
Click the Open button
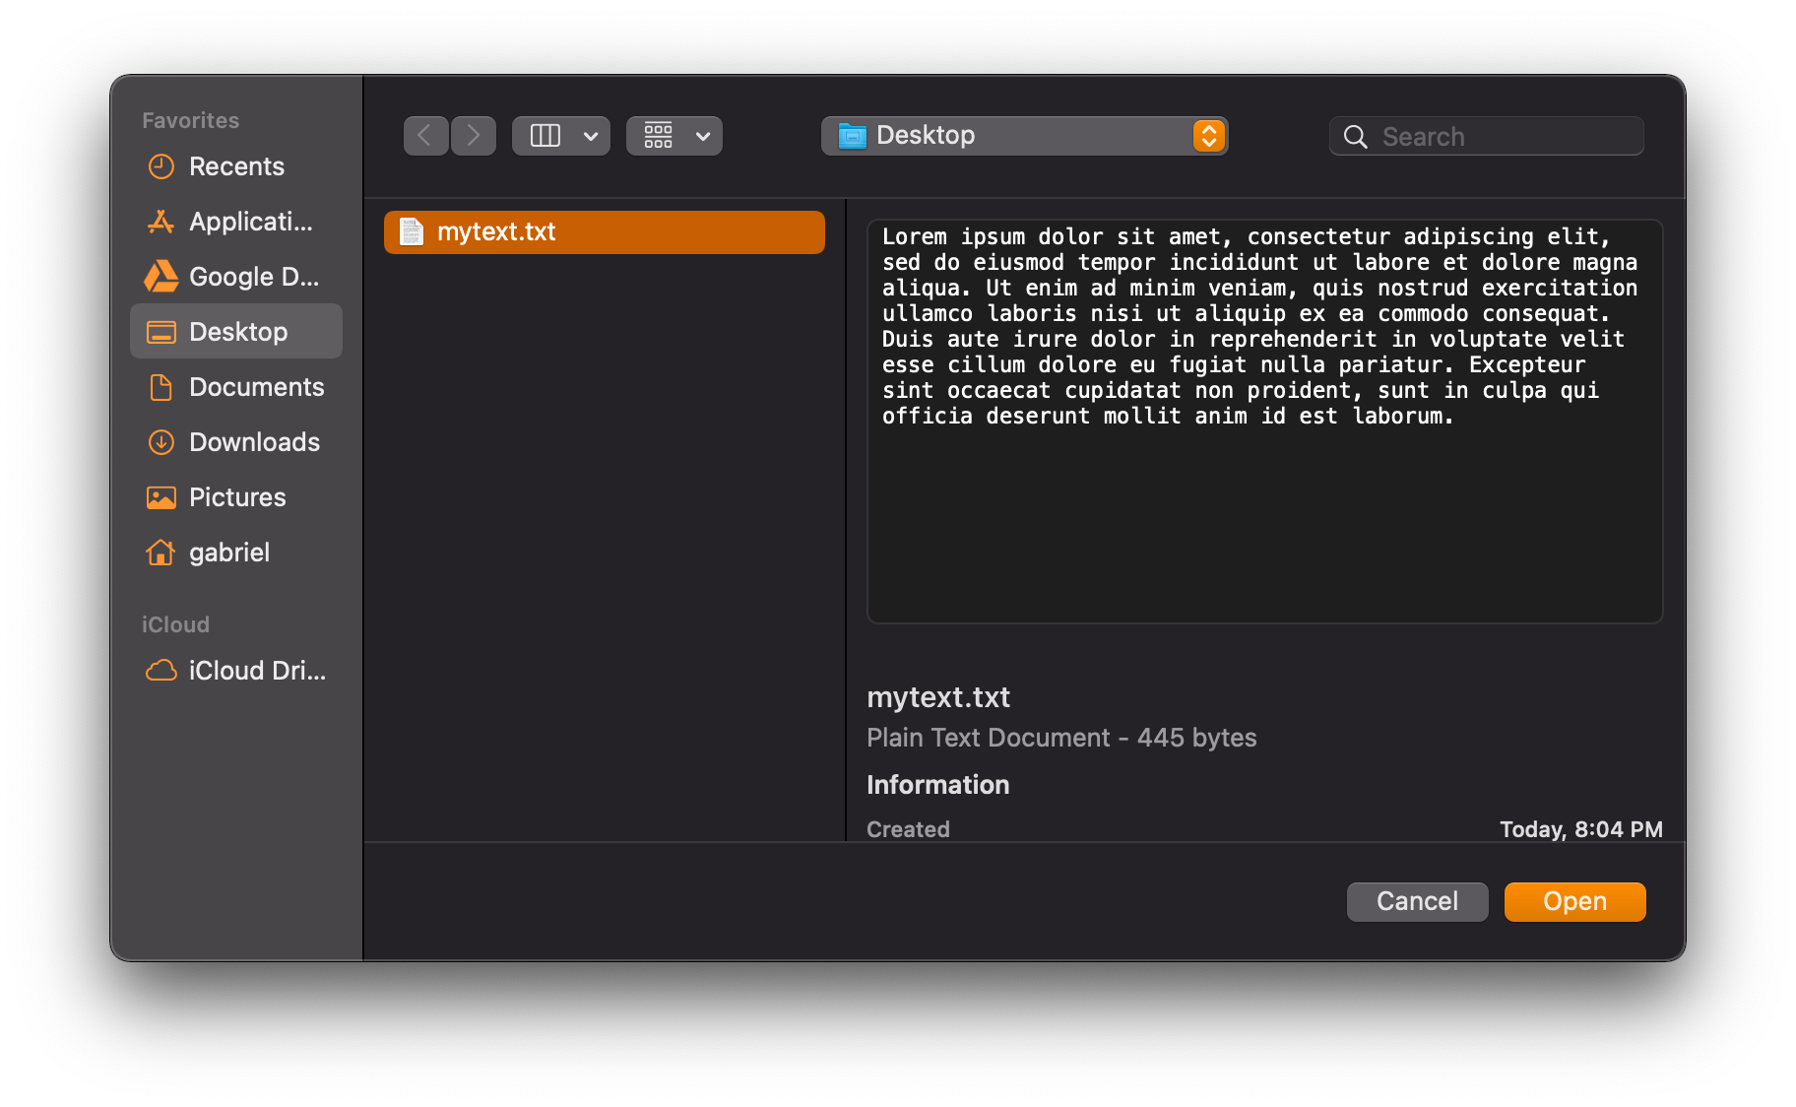tap(1574, 901)
